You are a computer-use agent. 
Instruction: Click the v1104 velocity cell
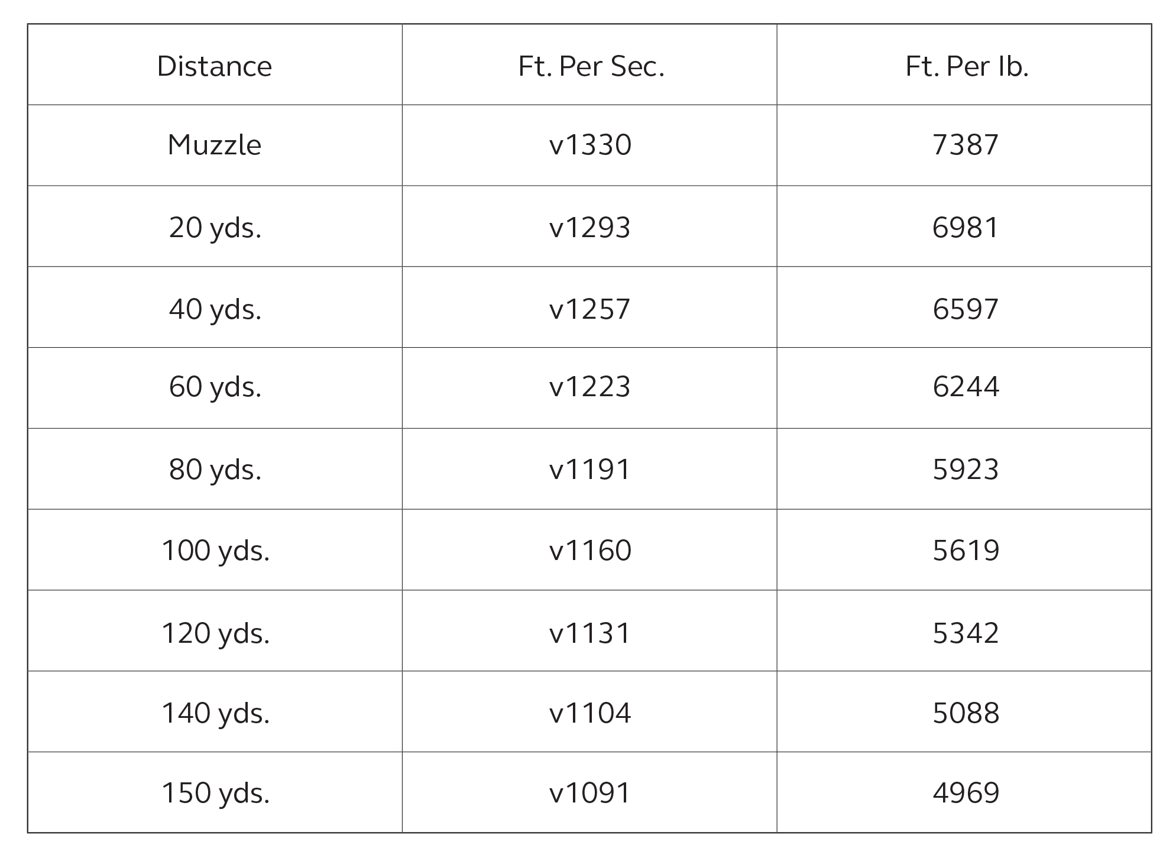click(x=589, y=712)
